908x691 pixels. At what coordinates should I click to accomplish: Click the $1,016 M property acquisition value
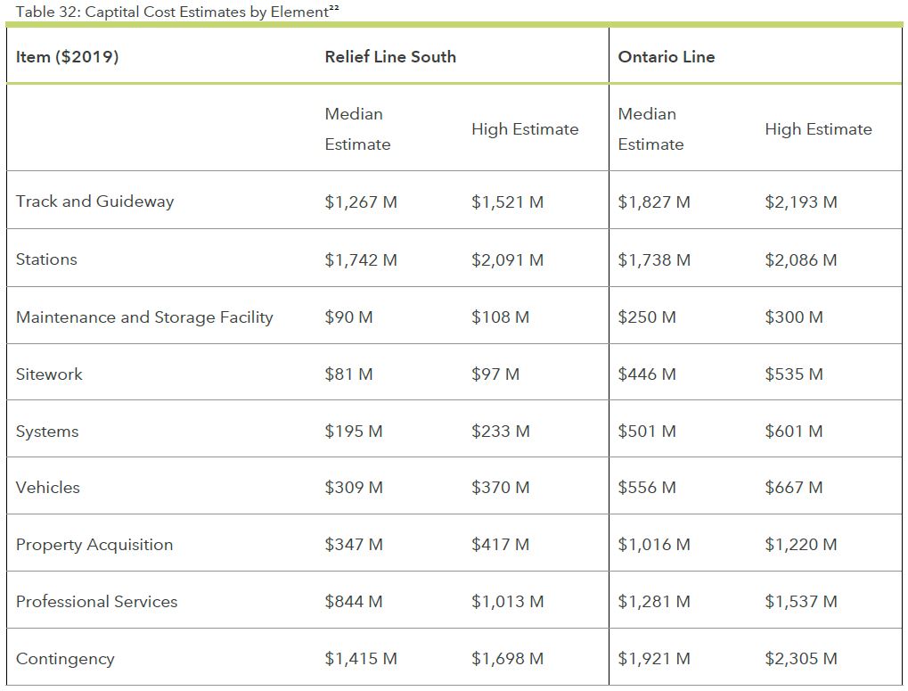[653, 545]
